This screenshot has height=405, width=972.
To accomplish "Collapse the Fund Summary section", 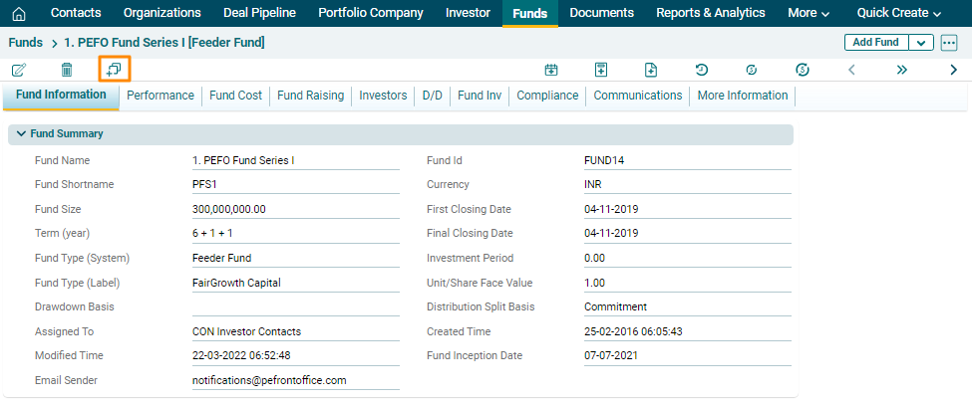I will [21, 133].
